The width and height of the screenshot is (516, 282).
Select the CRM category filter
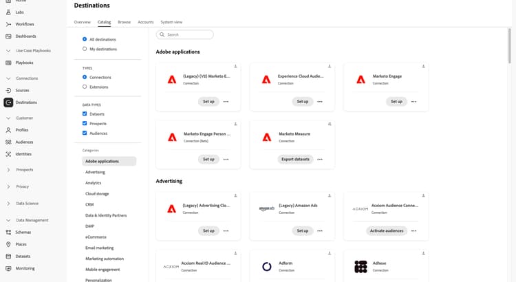click(89, 205)
